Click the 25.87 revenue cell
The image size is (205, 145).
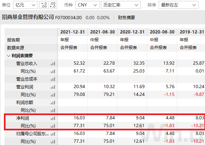click(x=199, y=63)
